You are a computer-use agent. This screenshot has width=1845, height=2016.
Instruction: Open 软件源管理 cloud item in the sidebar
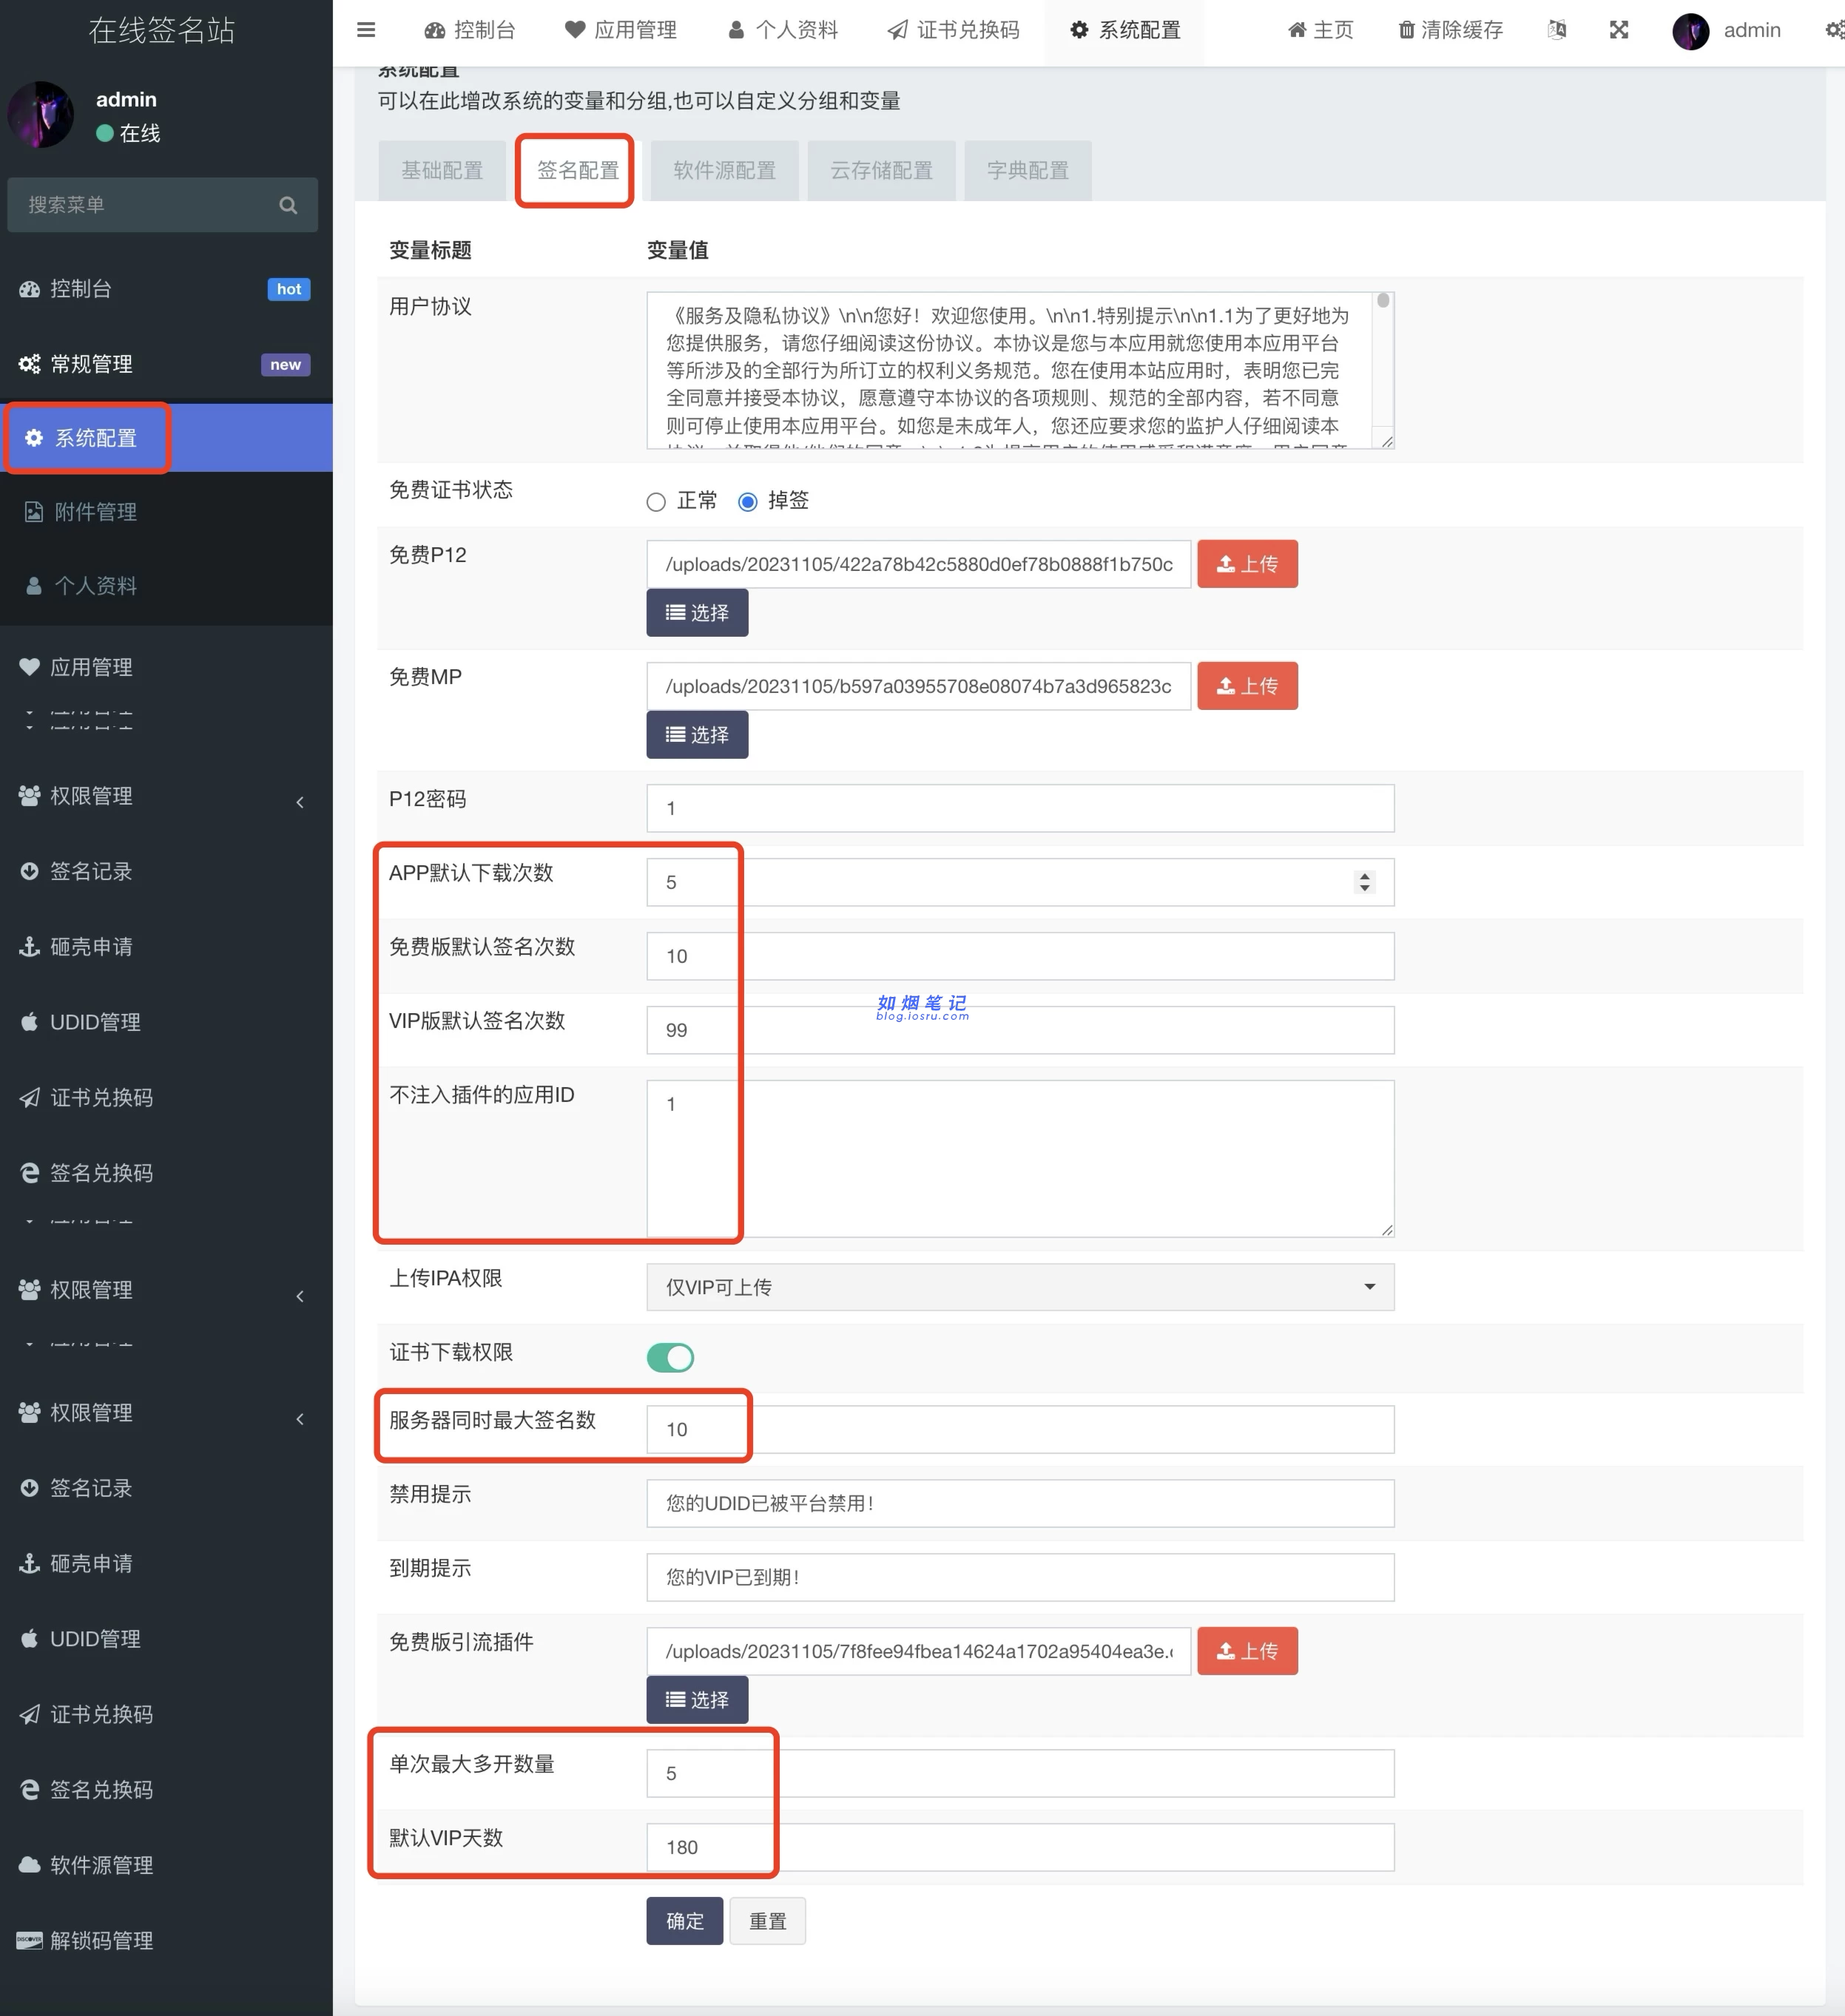166,1865
